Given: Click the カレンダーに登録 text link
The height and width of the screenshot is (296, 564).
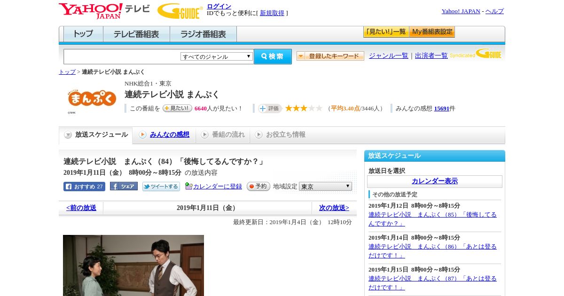Looking at the screenshot, I should pyautogui.click(x=218, y=187).
